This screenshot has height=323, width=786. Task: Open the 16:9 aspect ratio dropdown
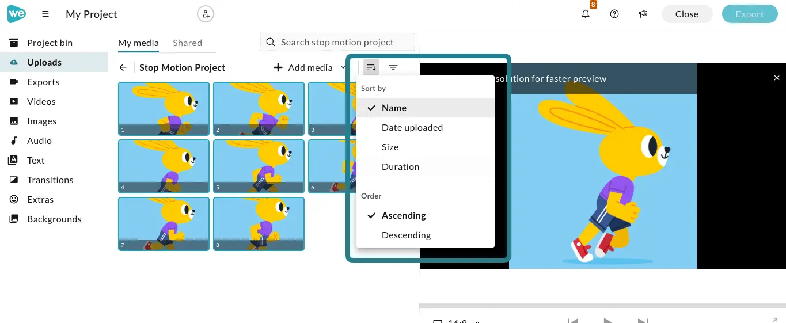(457, 322)
